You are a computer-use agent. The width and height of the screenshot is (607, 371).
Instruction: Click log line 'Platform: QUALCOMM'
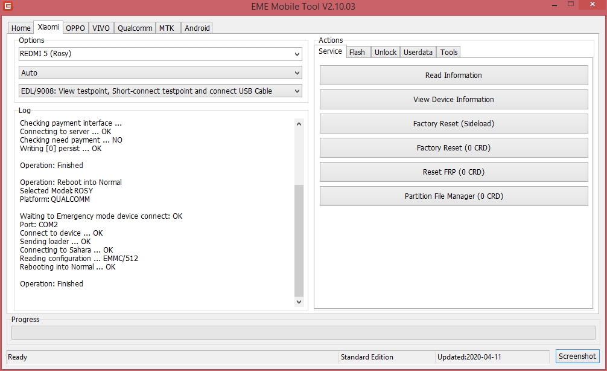click(x=54, y=199)
